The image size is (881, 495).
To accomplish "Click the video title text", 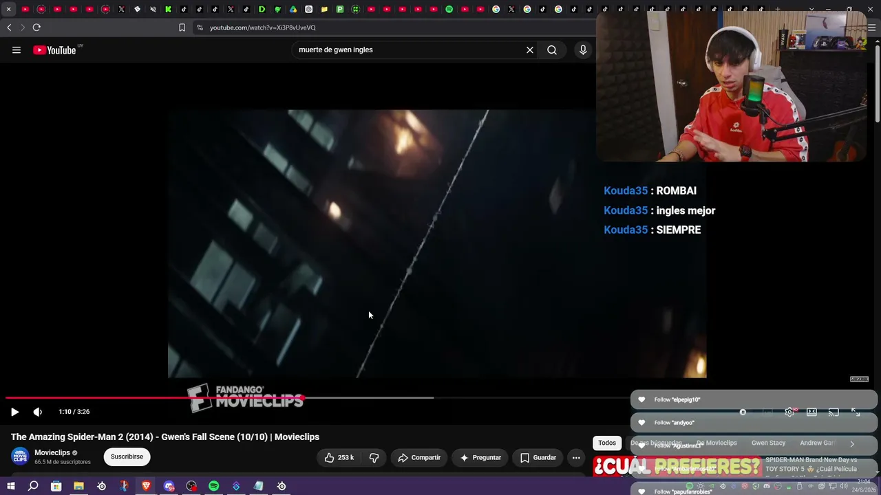I will [165, 437].
